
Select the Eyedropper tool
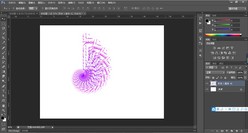tap(3, 43)
